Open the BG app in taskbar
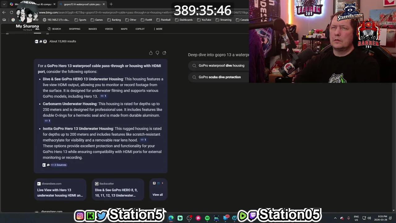The image size is (396, 223). coord(216,218)
